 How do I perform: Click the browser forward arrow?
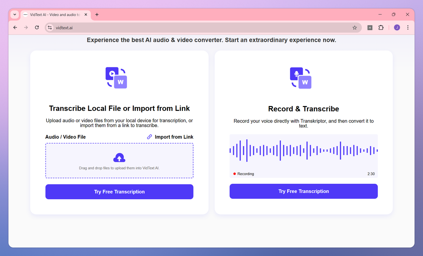click(x=26, y=27)
